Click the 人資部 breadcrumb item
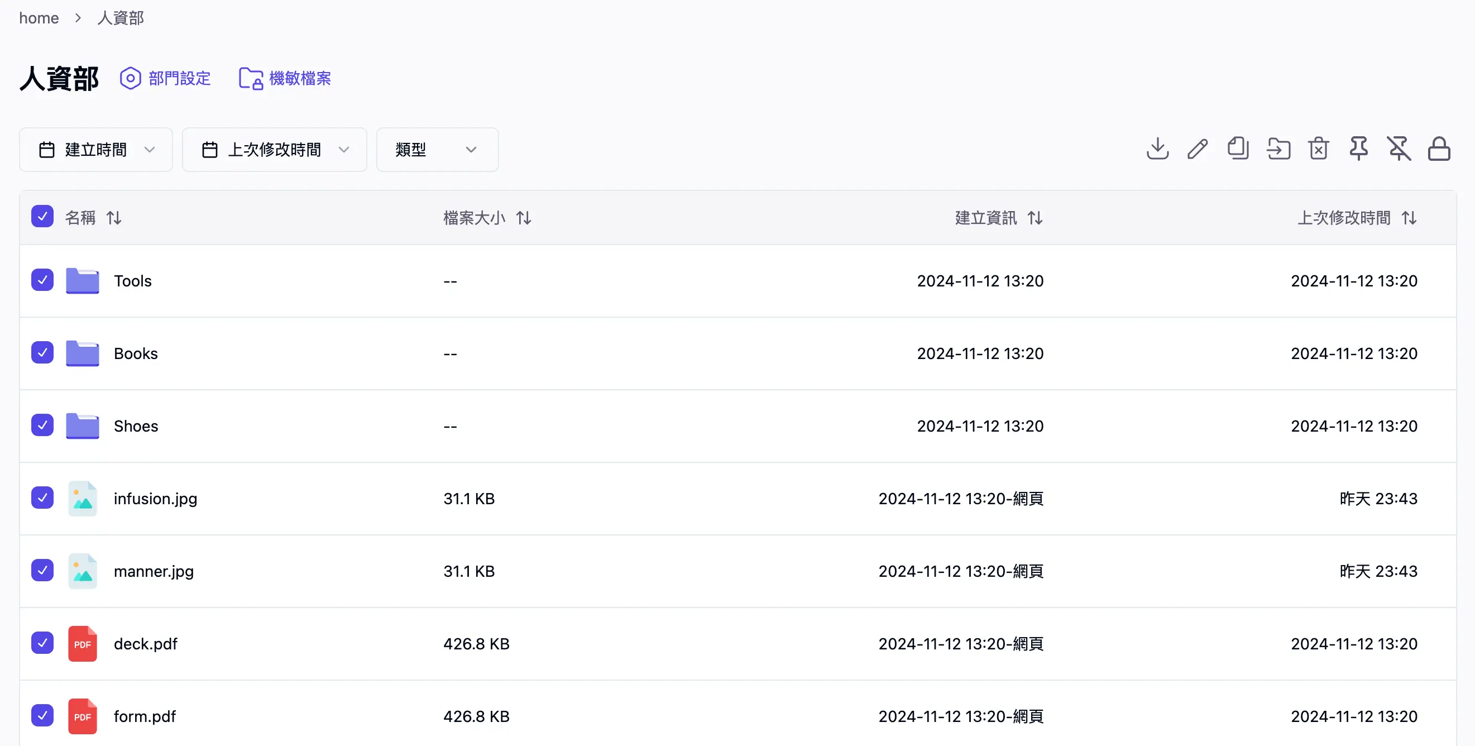Viewport: 1475px width, 746px height. tap(119, 18)
